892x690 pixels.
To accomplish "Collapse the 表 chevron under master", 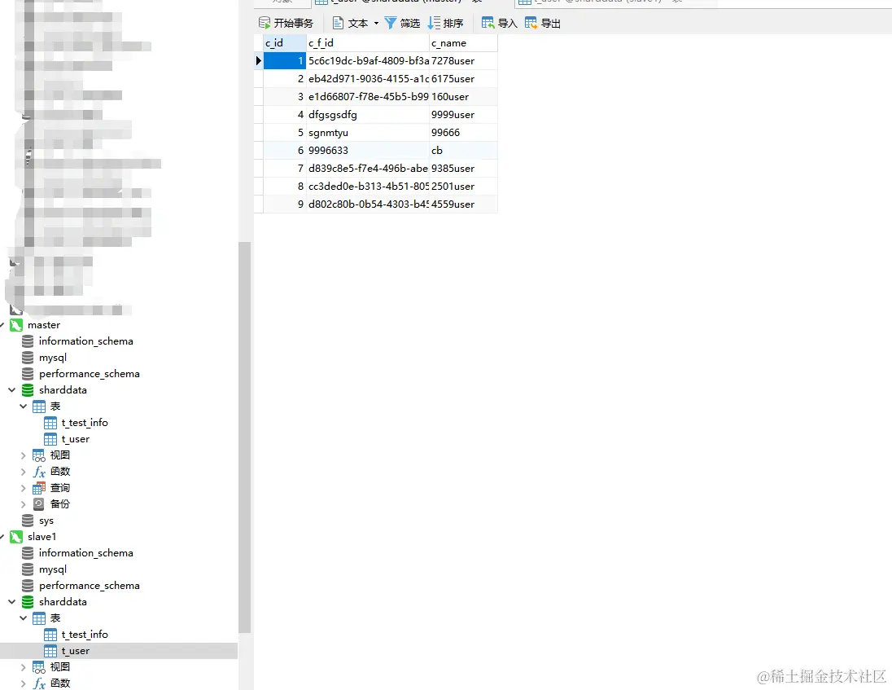I will pyautogui.click(x=24, y=407).
